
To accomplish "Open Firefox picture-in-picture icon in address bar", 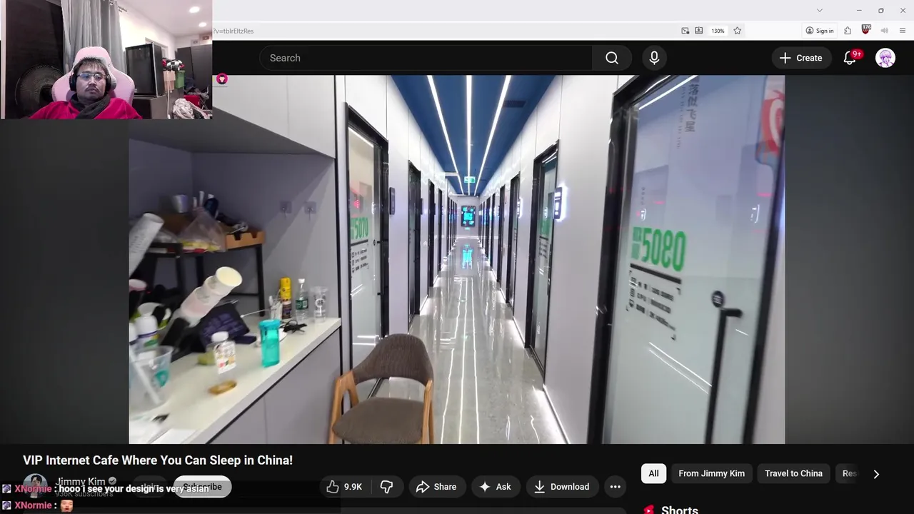I will point(685,31).
